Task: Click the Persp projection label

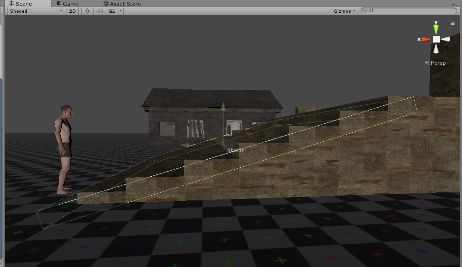Action: (x=437, y=63)
